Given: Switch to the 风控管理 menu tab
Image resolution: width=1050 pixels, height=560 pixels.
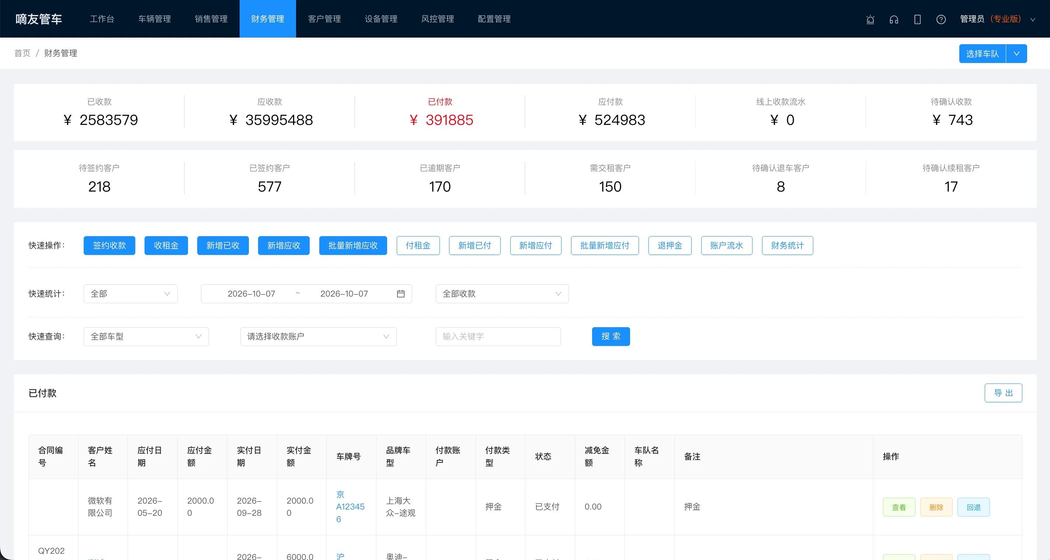Looking at the screenshot, I should coord(437,19).
